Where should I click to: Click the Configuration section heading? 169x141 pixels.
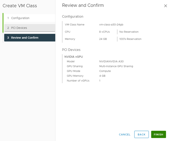72,17
